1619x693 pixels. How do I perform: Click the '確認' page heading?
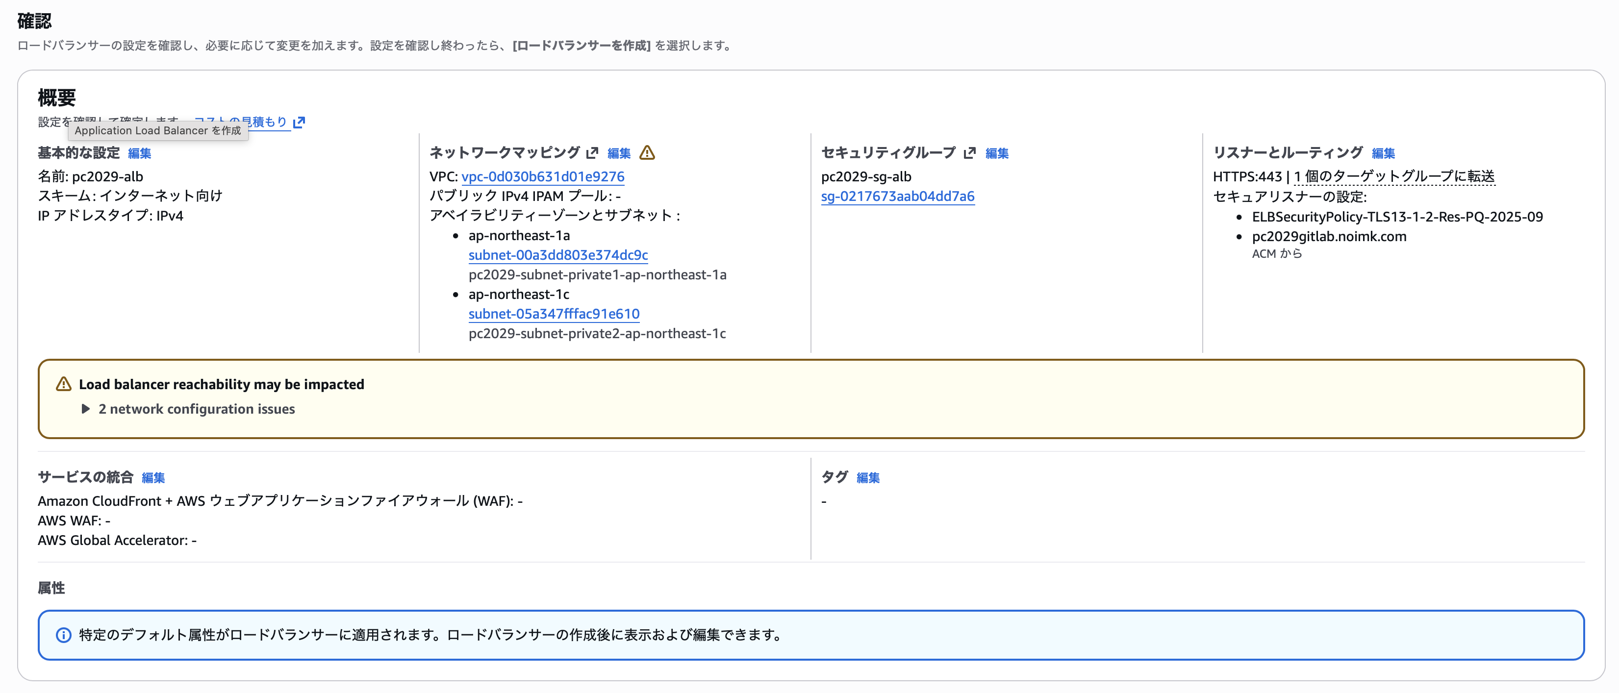[x=35, y=21]
